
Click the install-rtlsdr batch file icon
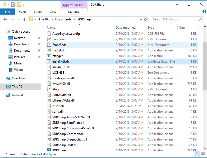pos(49,62)
